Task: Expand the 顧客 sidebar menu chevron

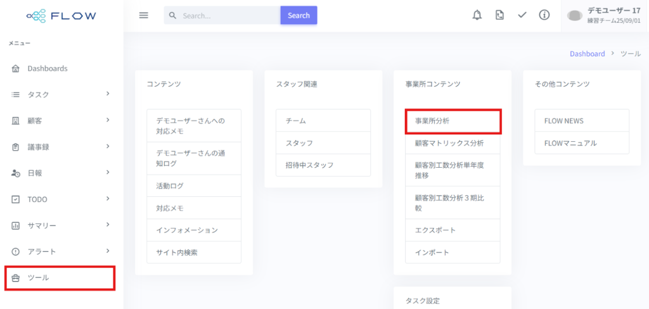Action: (108, 120)
